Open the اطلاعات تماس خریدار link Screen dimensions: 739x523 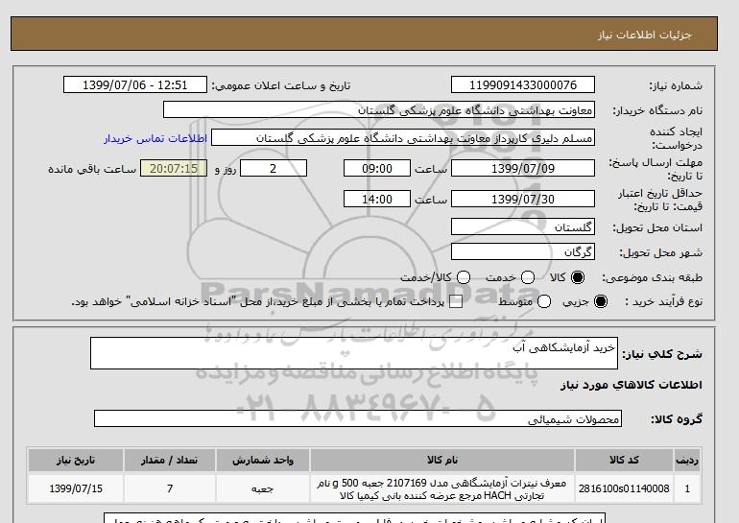click(x=155, y=138)
